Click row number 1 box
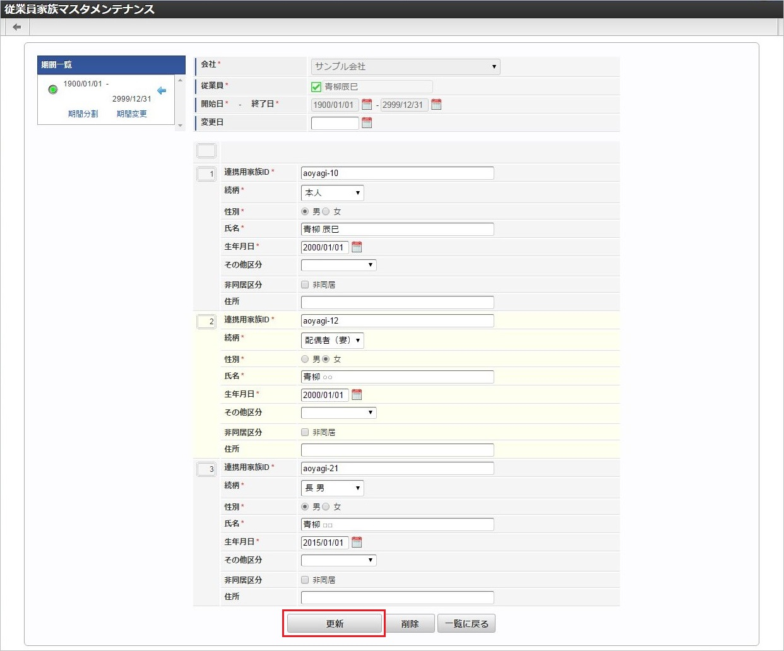The image size is (784, 651). click(206, 173)
